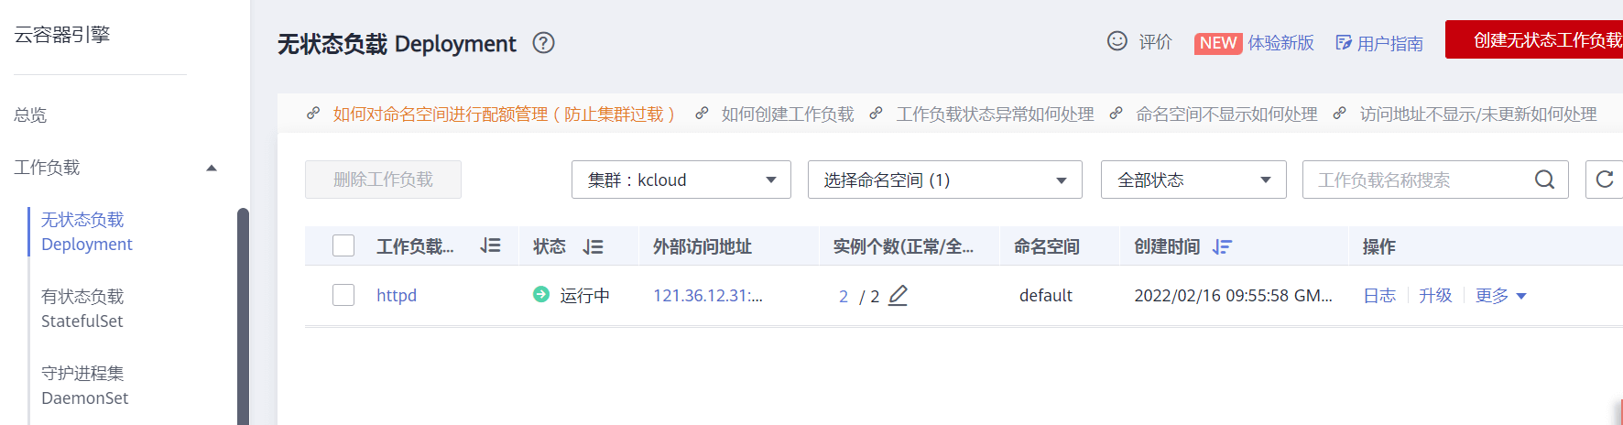Click the help question mark icon beside Deployment title
Screen dimensions: 1623x425
[543, 43]
